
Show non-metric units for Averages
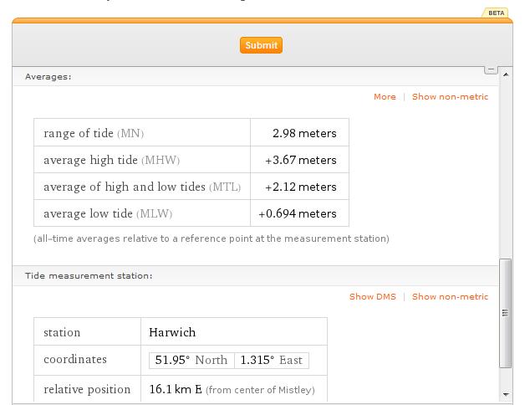450,97
